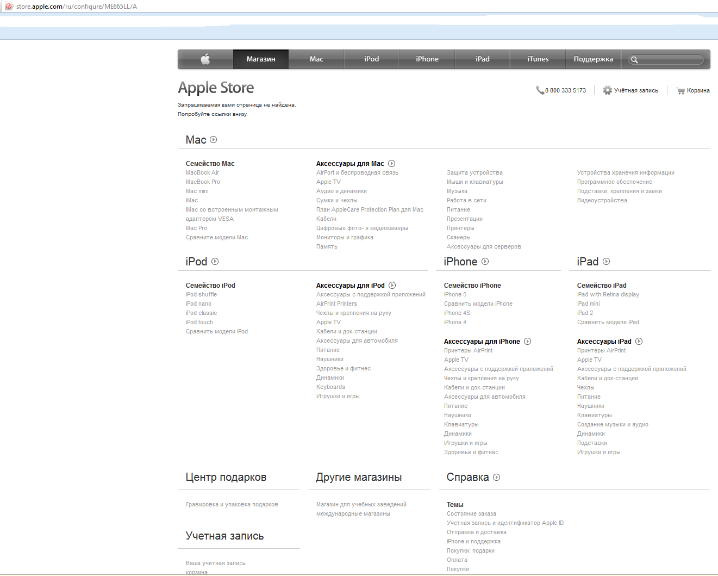This screenshot has height=576, width=718.
Task: Click the magnifier icon in search box
Action: pos(634,60)
